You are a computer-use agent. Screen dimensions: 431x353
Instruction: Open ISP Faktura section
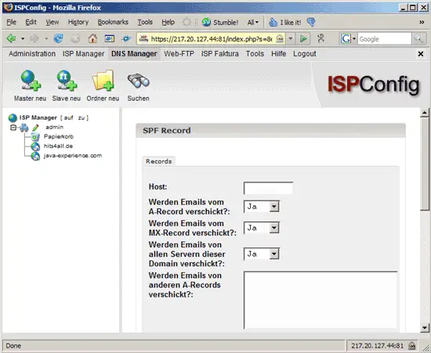click(x=220, y=54)
